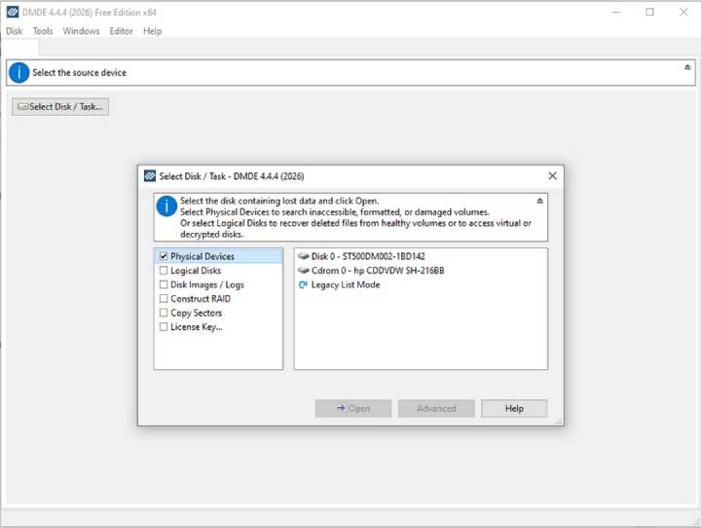Select the Construct RAID label text
The image size is (701, 528).
tap(201, 298)
